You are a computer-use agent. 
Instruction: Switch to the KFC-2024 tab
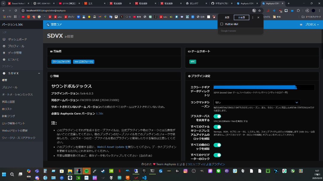(x=44, y=4)
